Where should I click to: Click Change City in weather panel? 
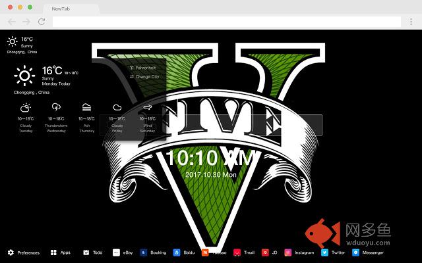coord(145,76)
